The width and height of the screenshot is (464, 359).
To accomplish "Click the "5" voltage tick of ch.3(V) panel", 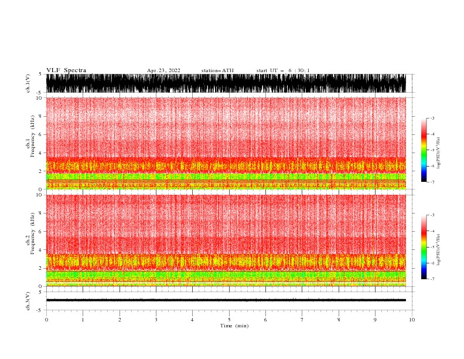I will (40, 292).
